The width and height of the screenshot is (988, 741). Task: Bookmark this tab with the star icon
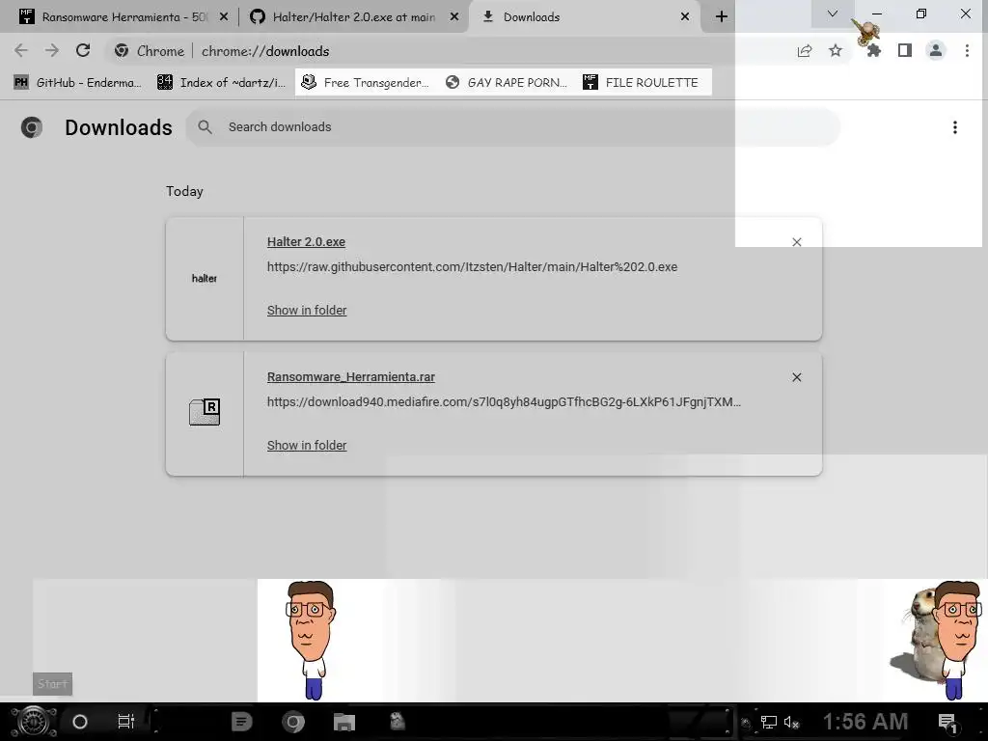point(836,51)
